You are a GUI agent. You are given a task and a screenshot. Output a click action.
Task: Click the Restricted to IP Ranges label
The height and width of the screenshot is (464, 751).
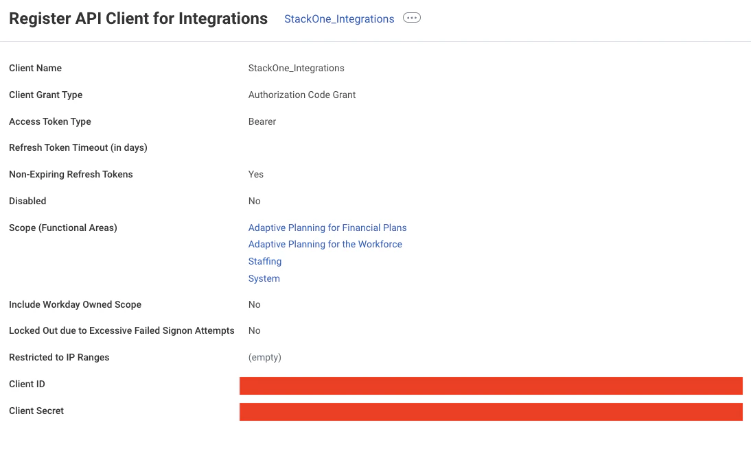click(59, 357)
